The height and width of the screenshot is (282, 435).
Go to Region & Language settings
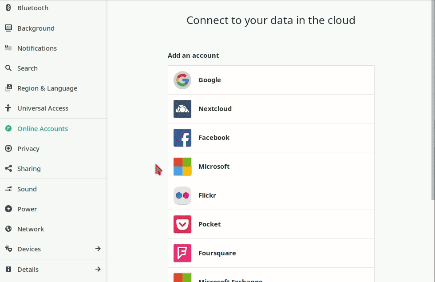[x=47, y=88]
